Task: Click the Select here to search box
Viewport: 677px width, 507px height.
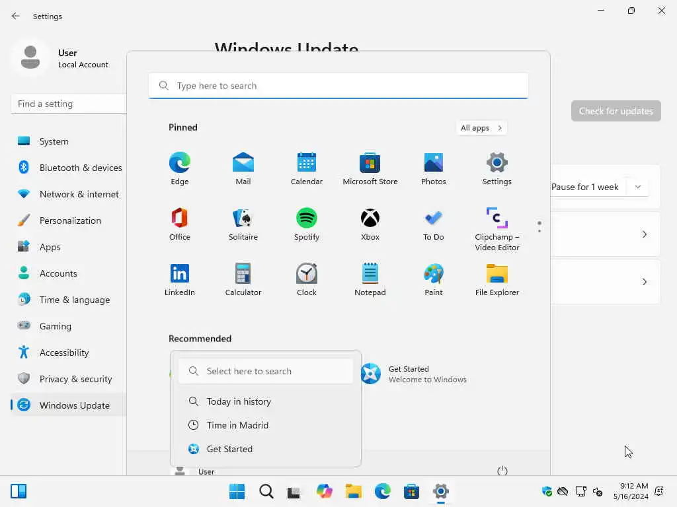Action: (x=266, y=371)
